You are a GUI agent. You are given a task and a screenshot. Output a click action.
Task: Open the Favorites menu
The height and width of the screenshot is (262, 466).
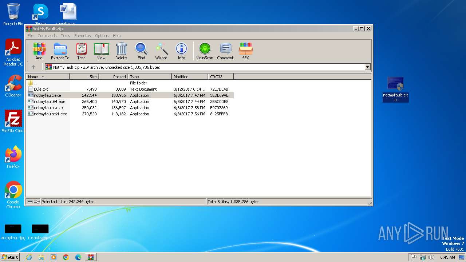pyautogui.click(x=83, y=36)
